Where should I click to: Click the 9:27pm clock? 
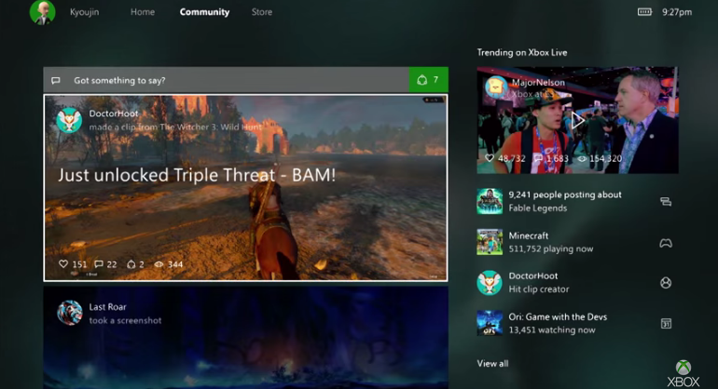(677, 12)
